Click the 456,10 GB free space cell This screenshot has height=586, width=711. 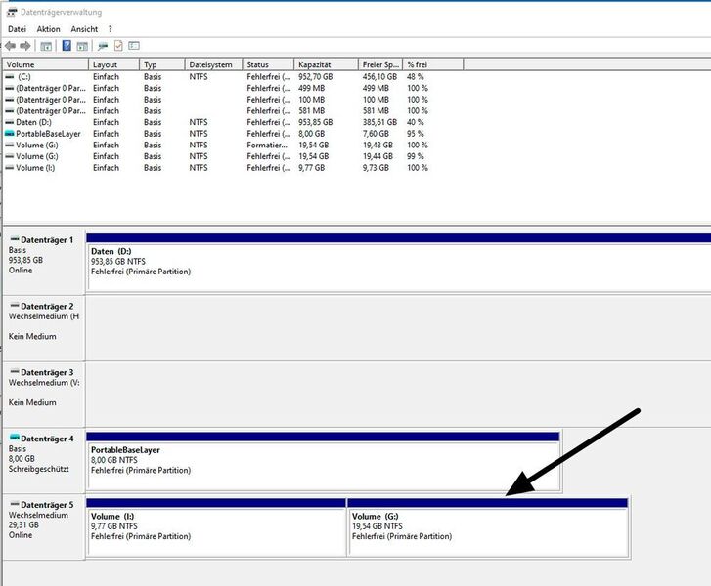pos(379,77)
